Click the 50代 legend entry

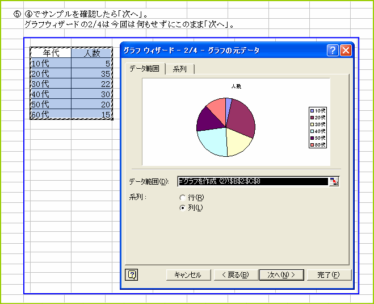click(x=318, y=138)
